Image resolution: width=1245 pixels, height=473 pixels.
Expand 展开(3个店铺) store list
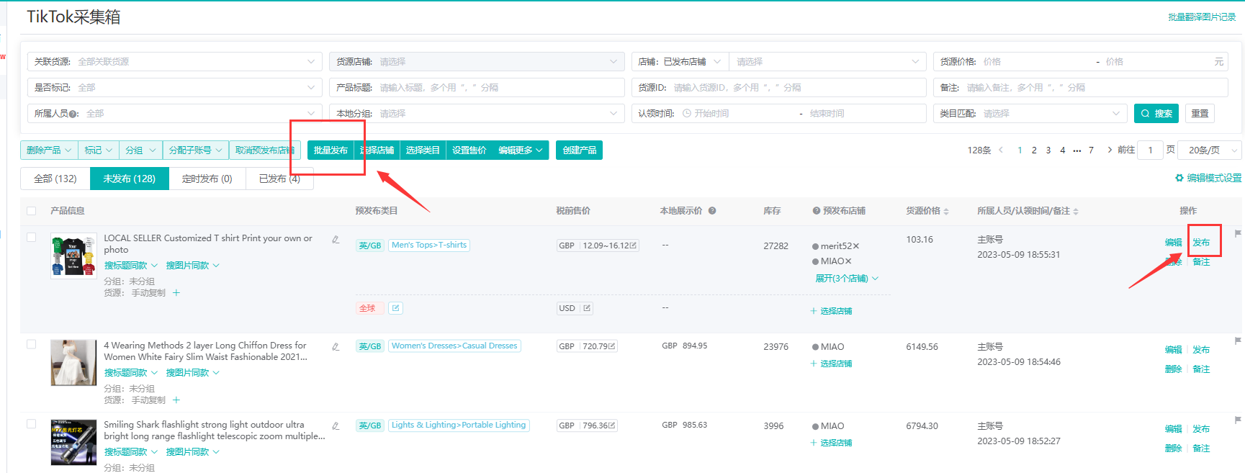pos(846,279)
